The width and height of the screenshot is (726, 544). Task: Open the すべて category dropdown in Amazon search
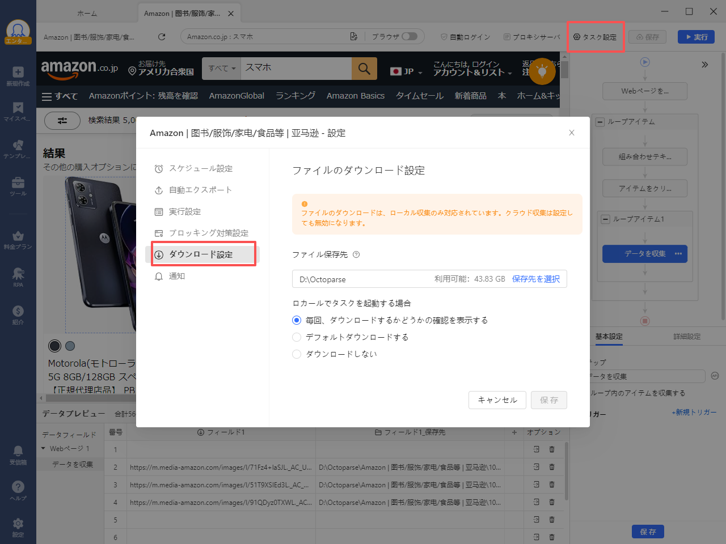click(222, 68)
